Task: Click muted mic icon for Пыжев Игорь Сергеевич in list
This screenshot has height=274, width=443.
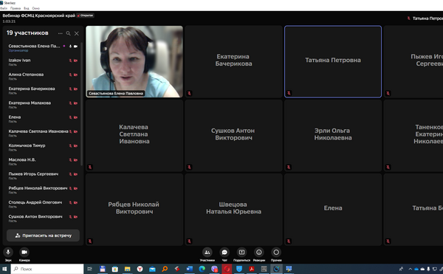Action: (x=70, y=174)
